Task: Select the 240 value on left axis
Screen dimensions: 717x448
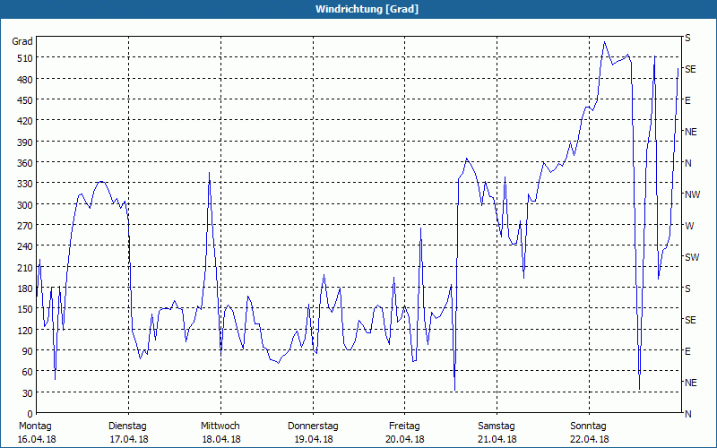Action: (x=25, y=247)
